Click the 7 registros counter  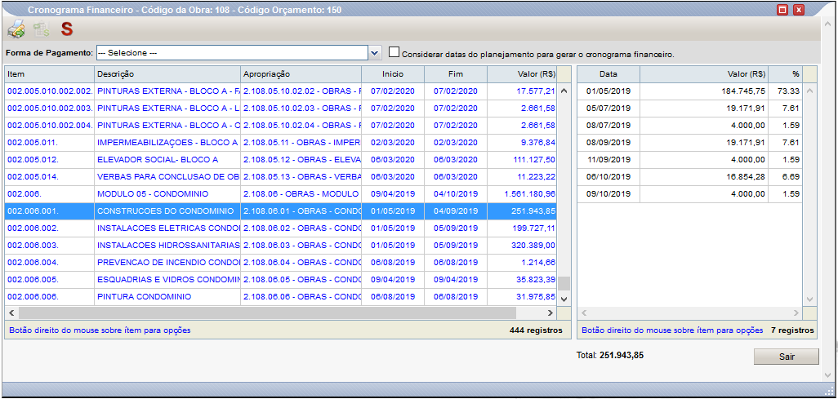792,330
